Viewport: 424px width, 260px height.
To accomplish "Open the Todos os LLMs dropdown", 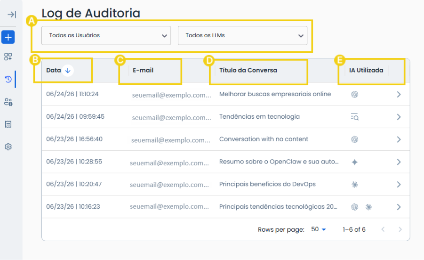I will point(242,35).
